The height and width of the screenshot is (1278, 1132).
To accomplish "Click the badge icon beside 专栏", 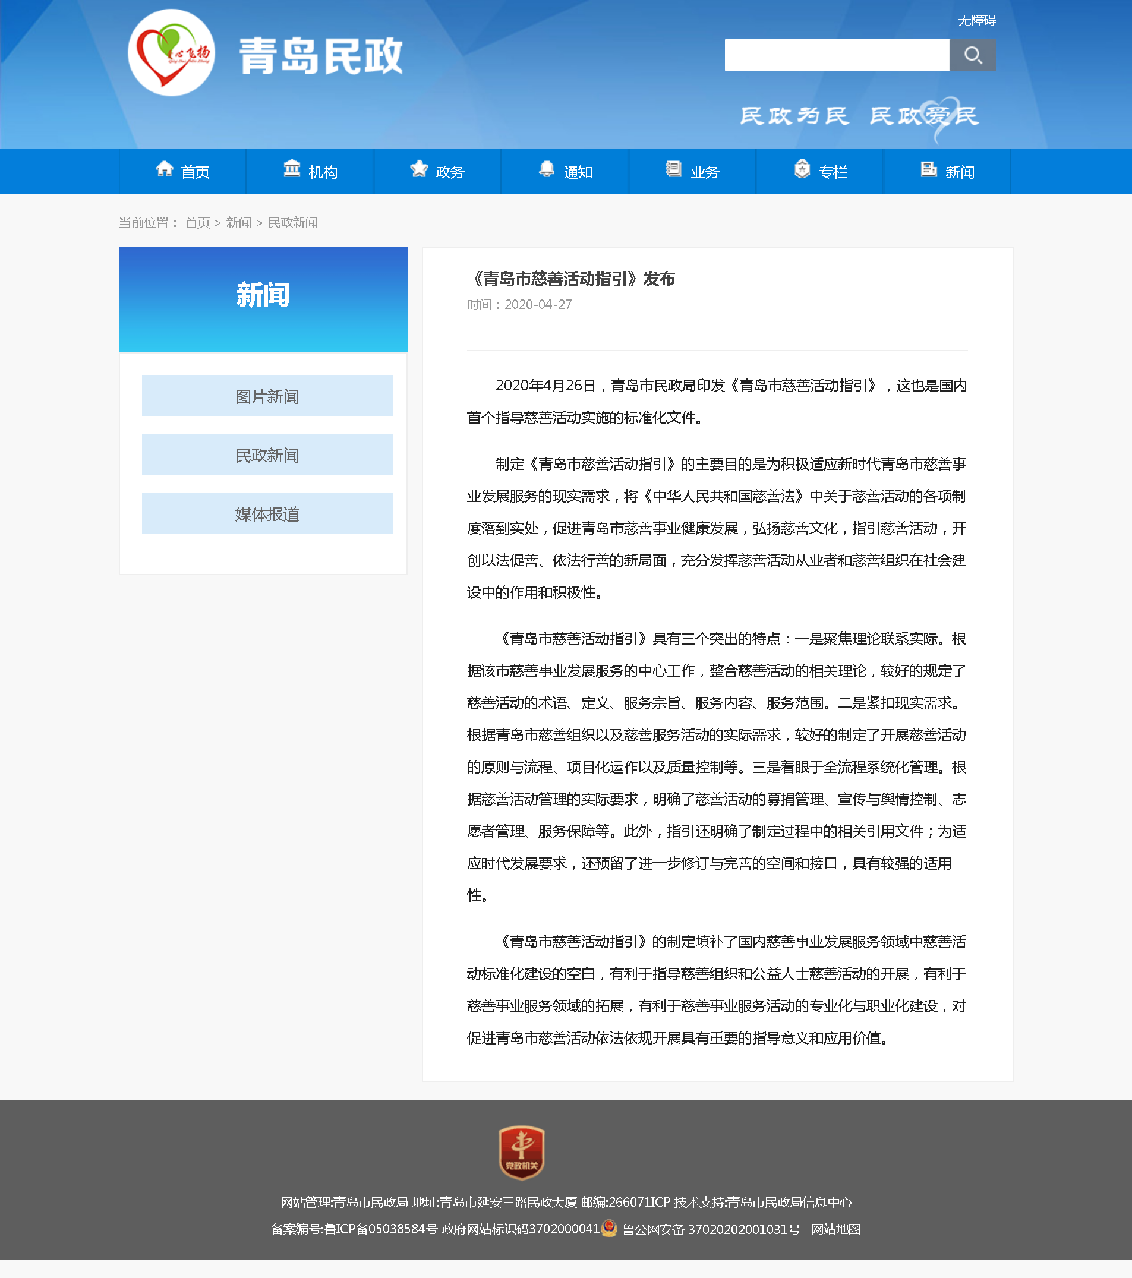I will (x=802, y=169).
